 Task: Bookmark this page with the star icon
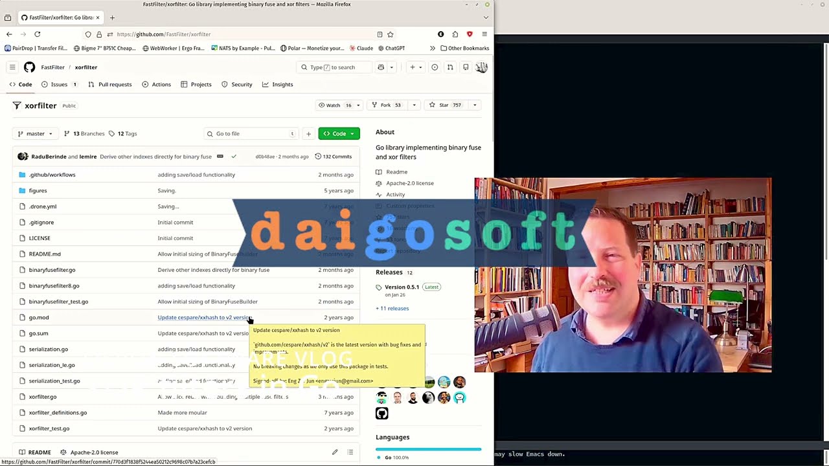coord(391,34)
